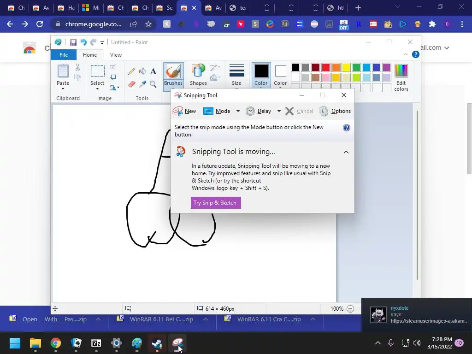Screen dimensions: 472x354
Task: Select the Pencil tool in Paint
Action: tap(131, 71)
